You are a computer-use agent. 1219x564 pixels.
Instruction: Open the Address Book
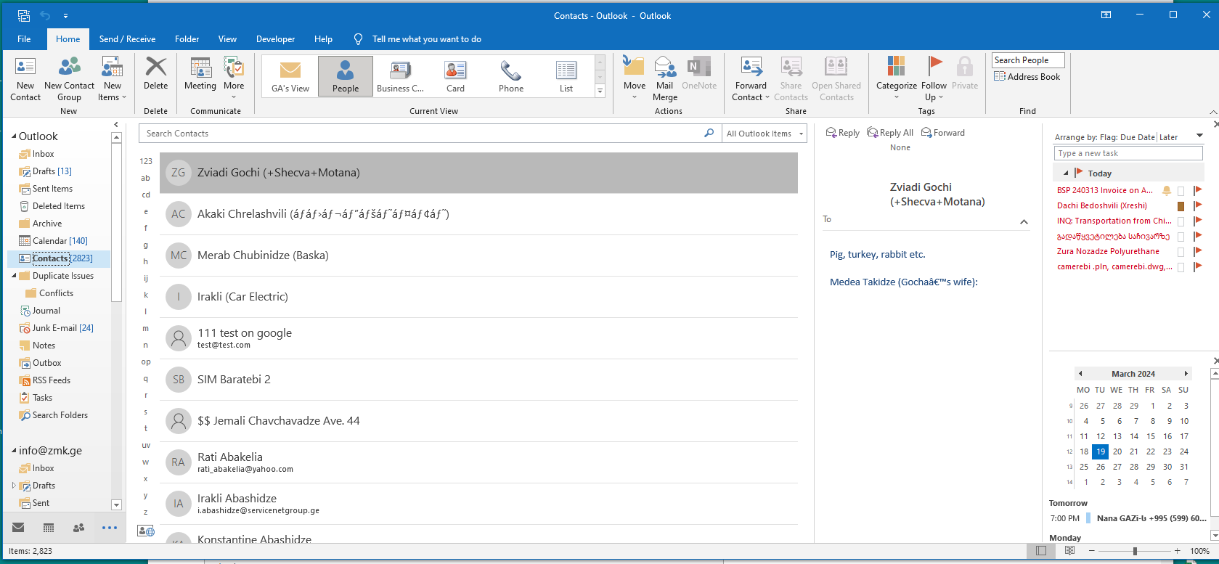click(x=1027, y=77)
